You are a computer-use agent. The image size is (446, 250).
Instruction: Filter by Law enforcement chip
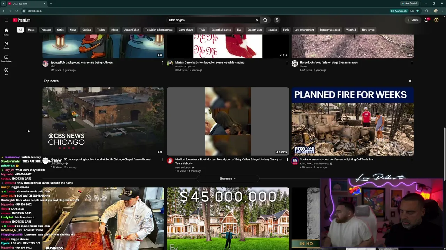click(304, 30)
